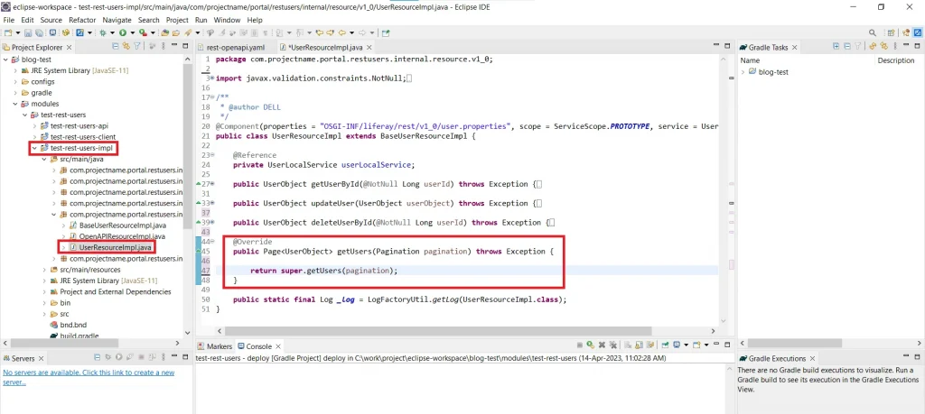Open the Navigate menu
The image size is (925, 414).
[117, 20]
